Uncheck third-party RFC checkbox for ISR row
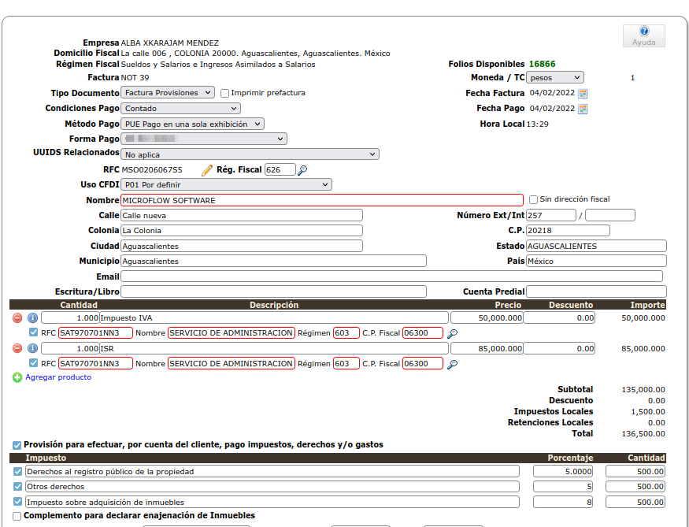 33,363
